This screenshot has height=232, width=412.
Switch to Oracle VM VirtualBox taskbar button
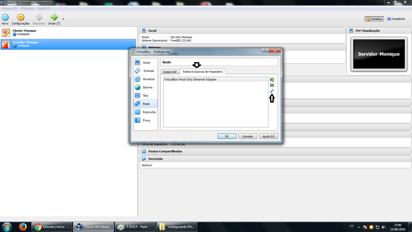(93, 227)
